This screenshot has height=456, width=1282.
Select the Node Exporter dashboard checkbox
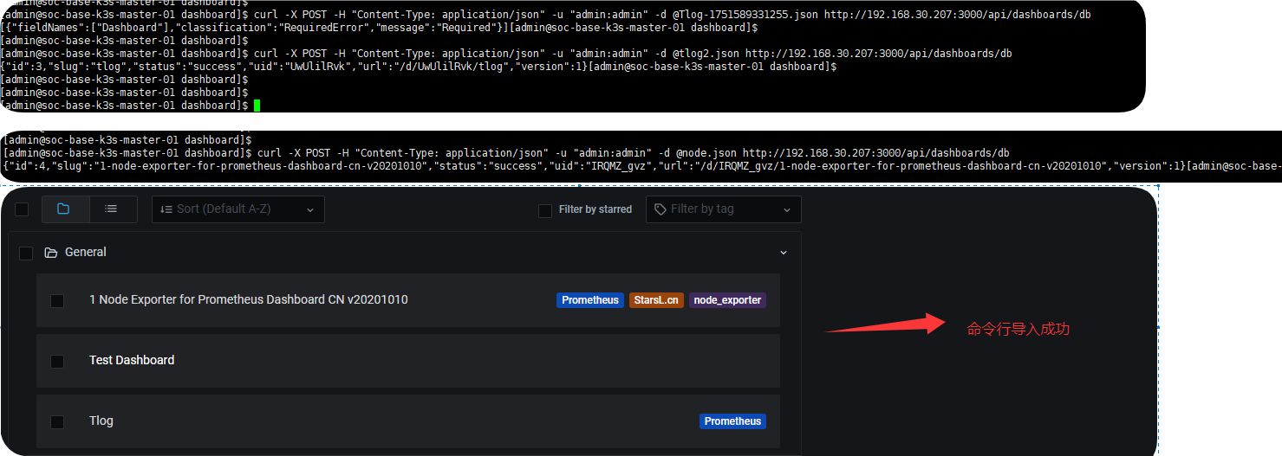tap(57, 301)
